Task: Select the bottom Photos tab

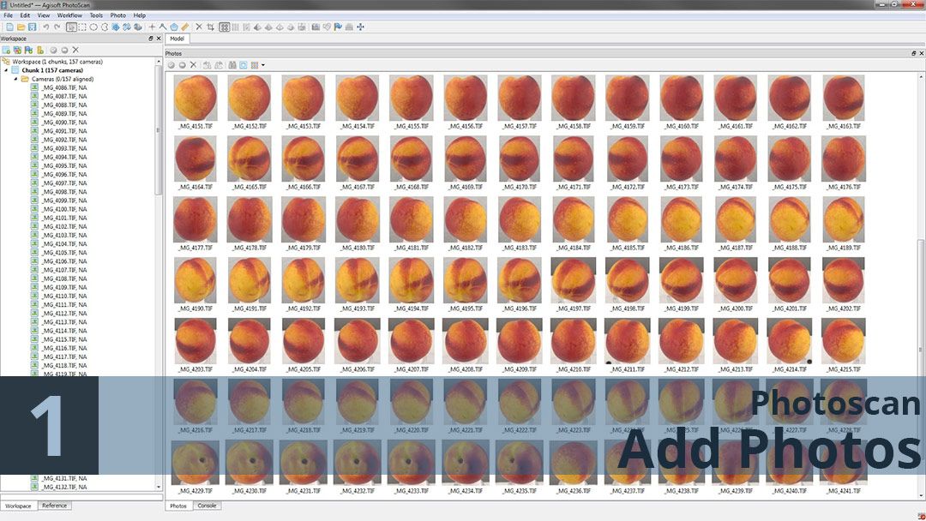Action: 178,506
